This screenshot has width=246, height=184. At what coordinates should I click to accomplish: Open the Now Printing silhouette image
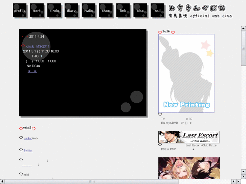(x=186, y=73)
